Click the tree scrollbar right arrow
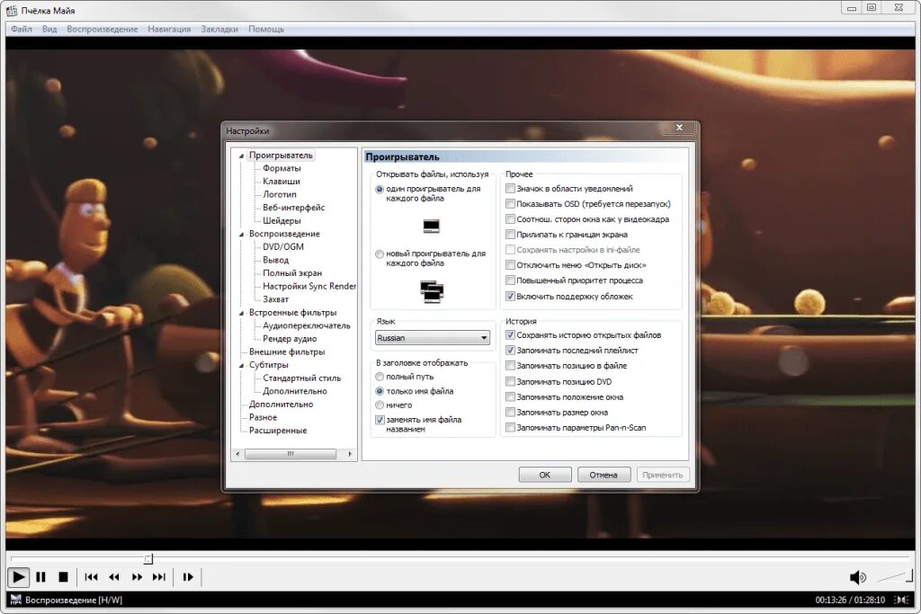Image resolution: width=921 pixels, height=614 pixels. click(x=350, y=454)
